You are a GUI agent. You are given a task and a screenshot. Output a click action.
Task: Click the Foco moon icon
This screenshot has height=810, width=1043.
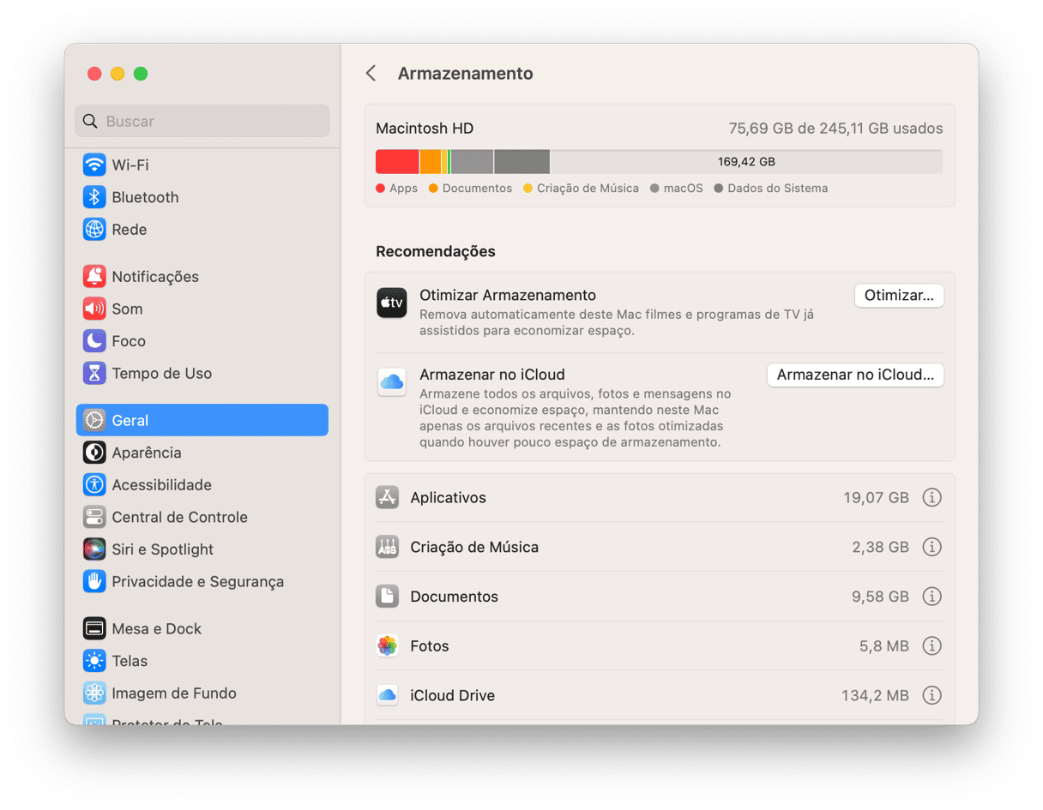point(94,341)
